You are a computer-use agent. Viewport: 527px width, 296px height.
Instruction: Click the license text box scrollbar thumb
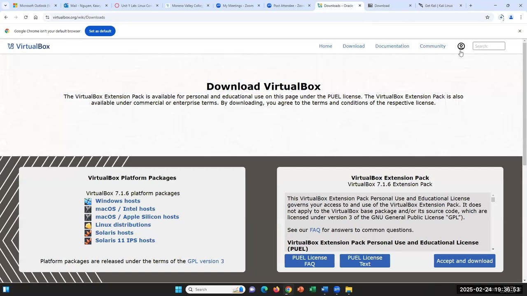click(493, 199)
